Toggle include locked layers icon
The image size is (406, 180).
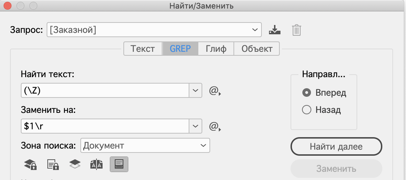click(30, 164)
